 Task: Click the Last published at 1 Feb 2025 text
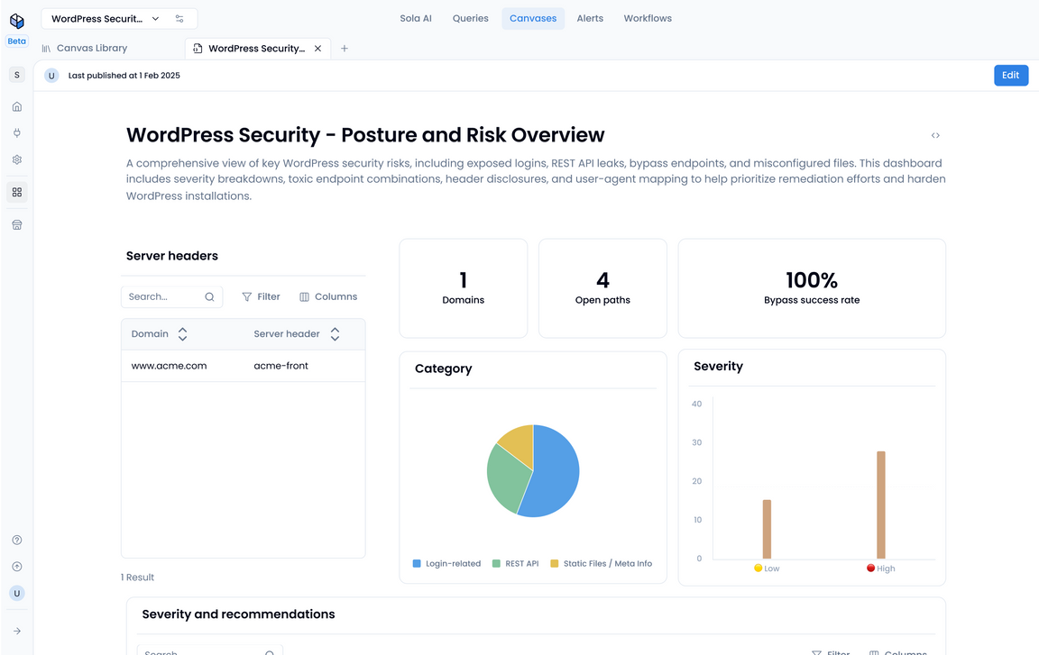click(x=124, y=76)
